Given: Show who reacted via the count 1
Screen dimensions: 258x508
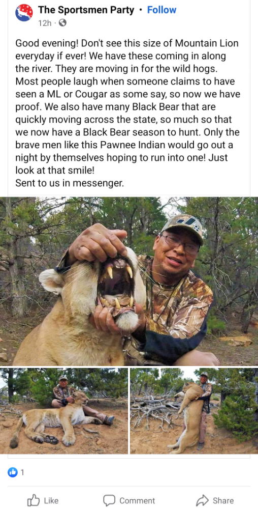Looking at the screenshot, I should [x=22, y=473].
